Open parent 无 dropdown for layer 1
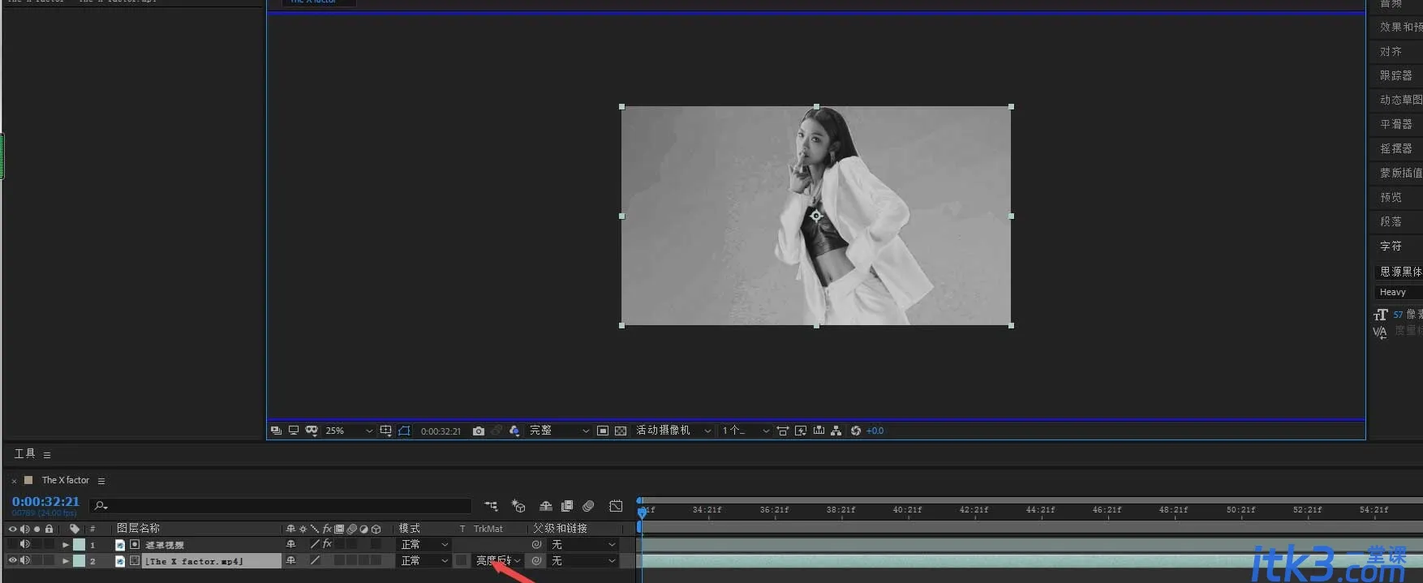Viewport: 1423px width, 583px height. click(x=583, y=545)
